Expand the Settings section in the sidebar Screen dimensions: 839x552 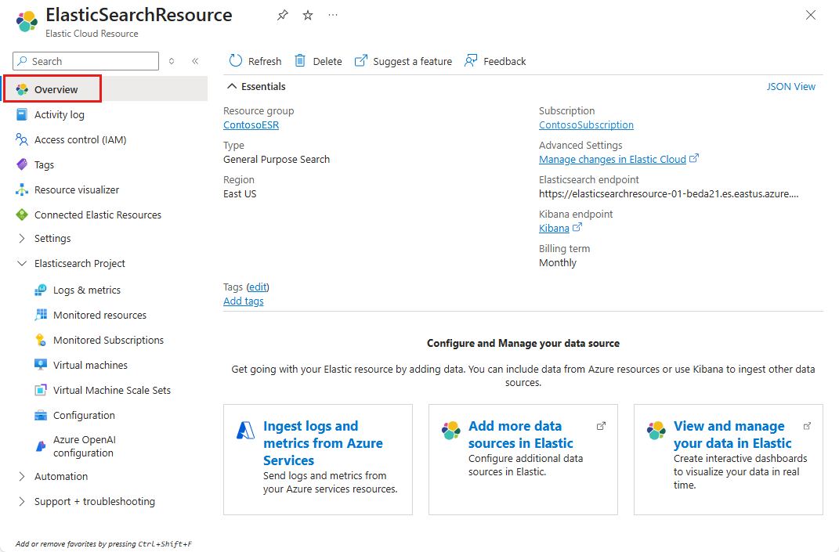[x=22, y=239]
